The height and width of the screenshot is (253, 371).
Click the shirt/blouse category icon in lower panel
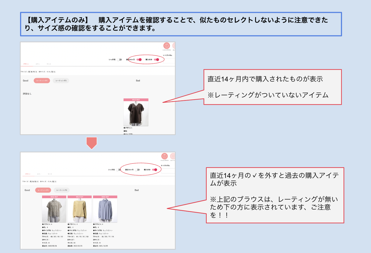(x=165, y=156)
